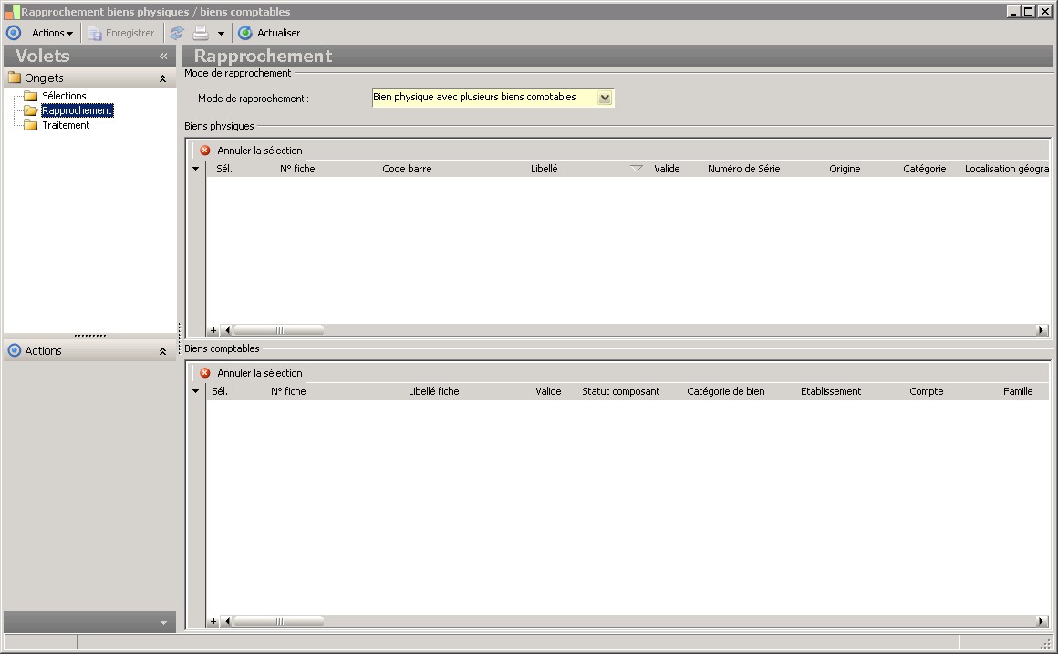Sort by Libellé fiche column header
1058x654 pixels.
coord(433,391)
